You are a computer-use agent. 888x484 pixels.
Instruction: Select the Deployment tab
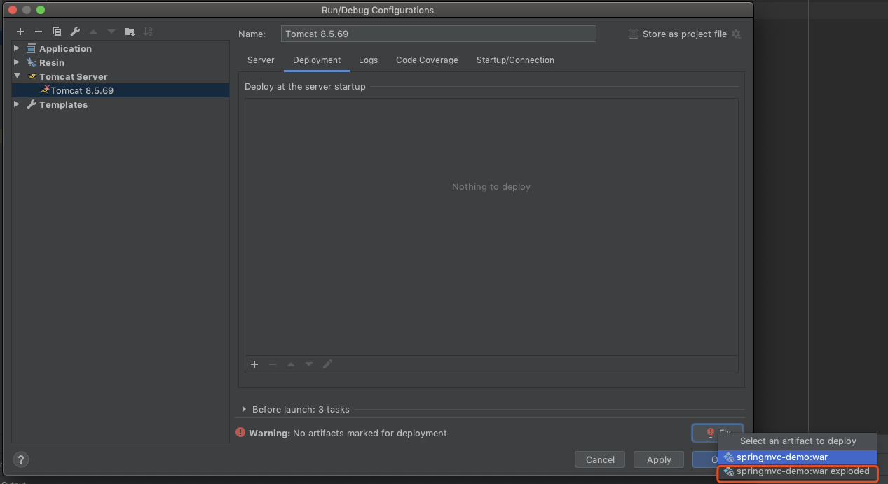coord(317,60)
